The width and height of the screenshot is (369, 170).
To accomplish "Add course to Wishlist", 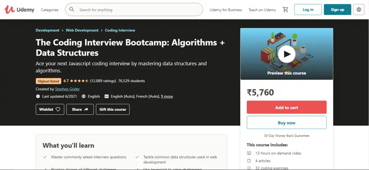I will point(50,109).
